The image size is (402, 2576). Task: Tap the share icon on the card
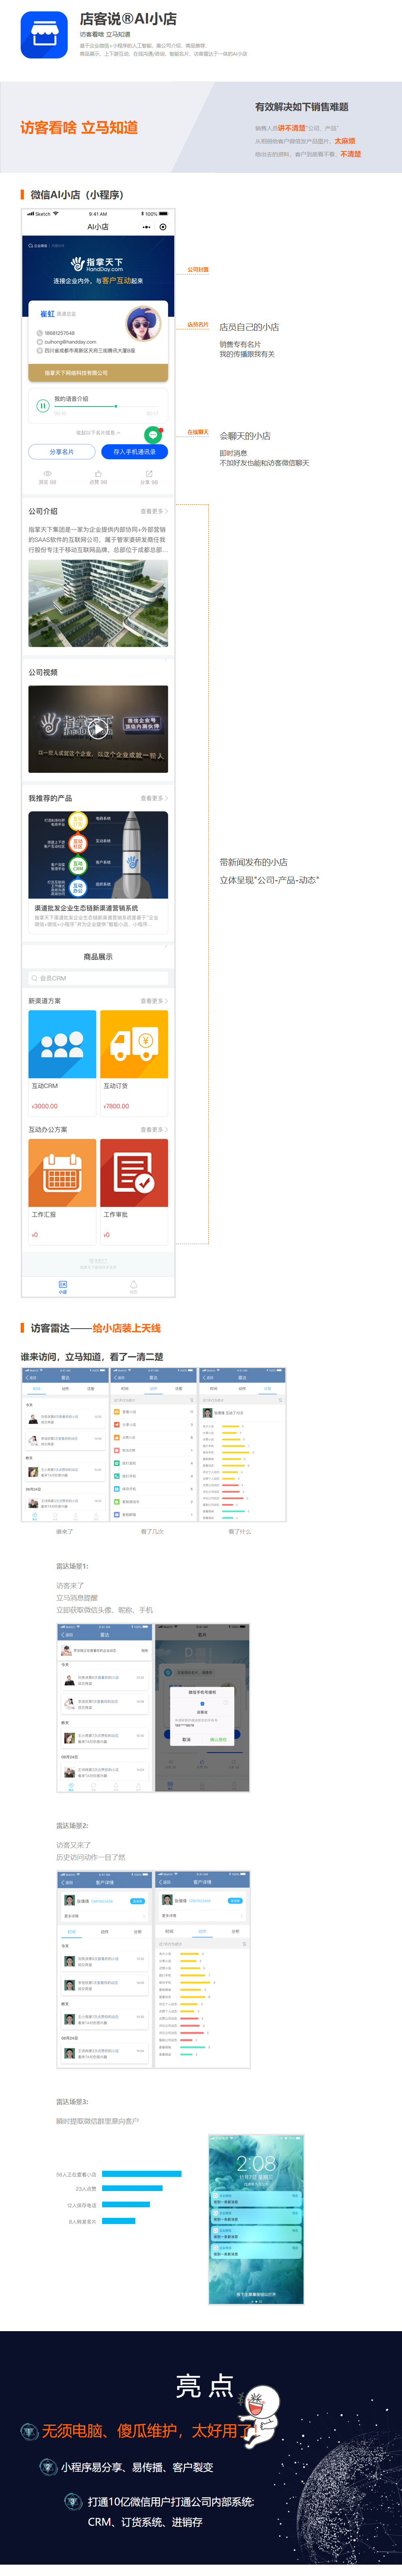(x=149, y=473)
